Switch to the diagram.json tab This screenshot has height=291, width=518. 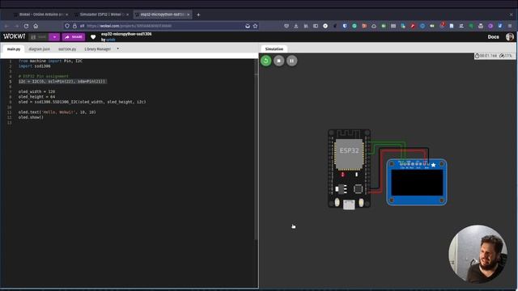(39, 49)
